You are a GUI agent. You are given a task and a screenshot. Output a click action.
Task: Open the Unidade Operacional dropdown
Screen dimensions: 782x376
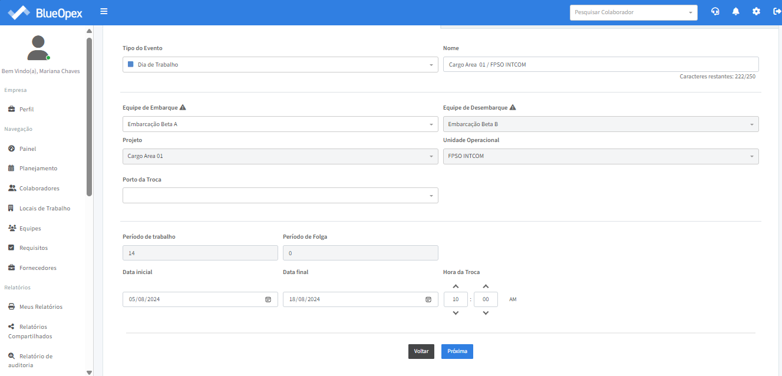click(601, 156)
